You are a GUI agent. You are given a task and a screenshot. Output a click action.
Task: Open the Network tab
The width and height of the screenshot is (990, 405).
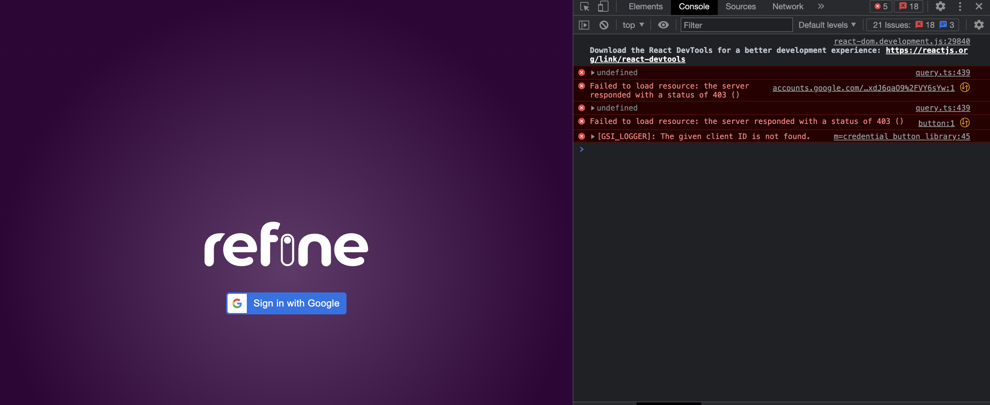click(788, 7)
